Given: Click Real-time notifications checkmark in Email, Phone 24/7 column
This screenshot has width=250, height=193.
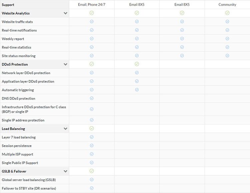Looking at the screenshot, I should [92, 30].
